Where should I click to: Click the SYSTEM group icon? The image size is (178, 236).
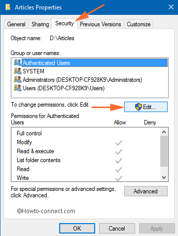pos(18,71)
